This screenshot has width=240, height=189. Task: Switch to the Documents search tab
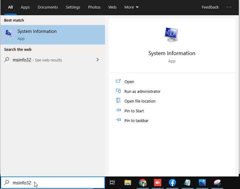click(x=48, y=7)
